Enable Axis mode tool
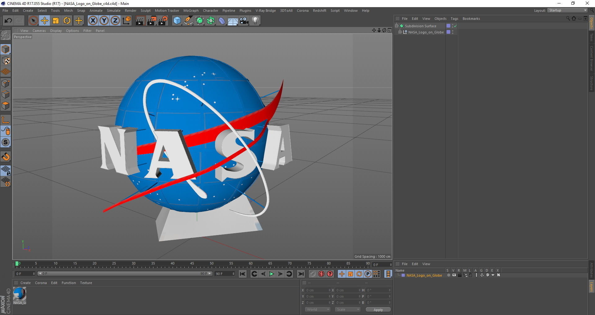This screenshot has height=315, width=595. [x=6, y=120]
